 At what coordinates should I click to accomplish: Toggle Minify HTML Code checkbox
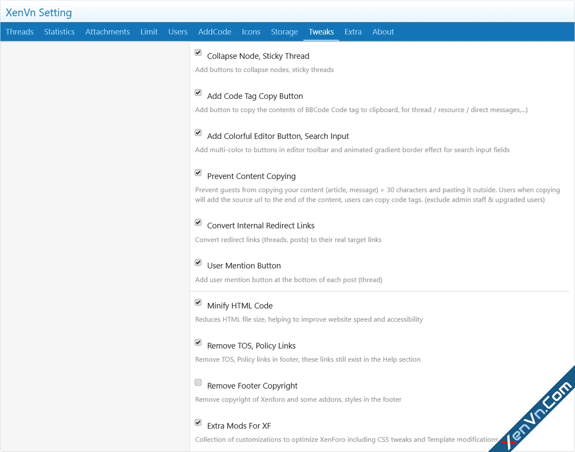pos(198,302)
